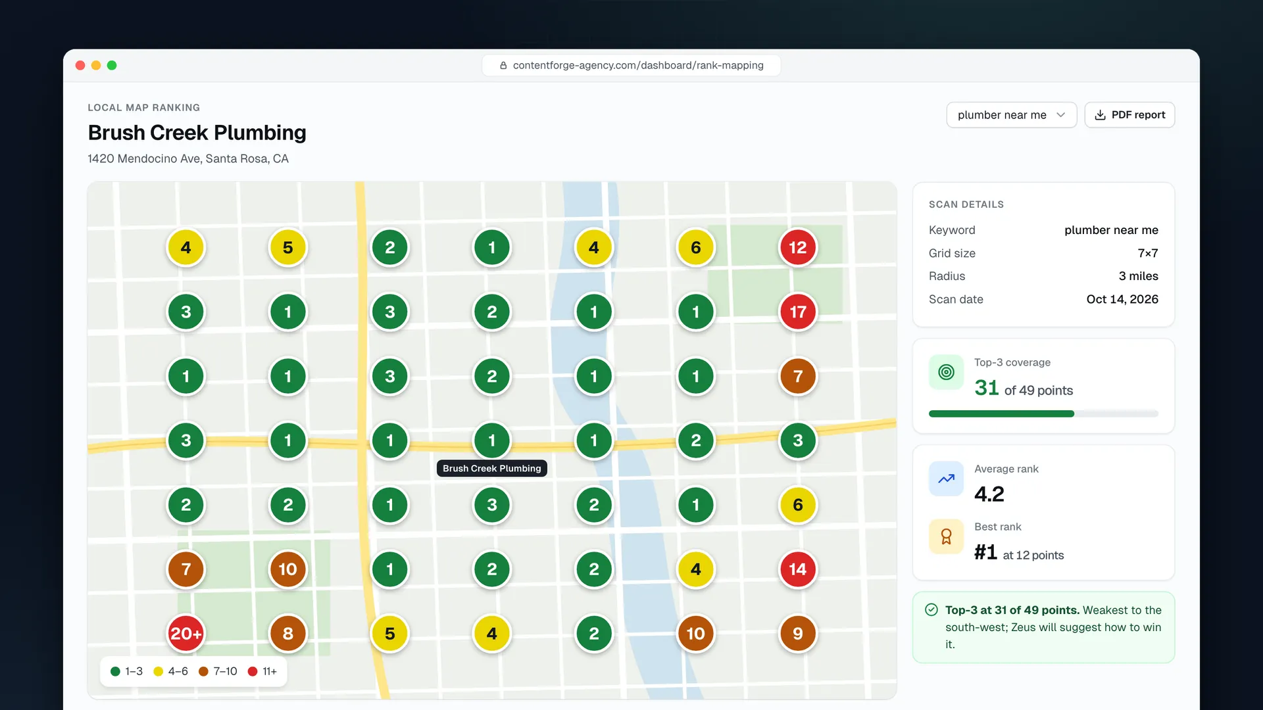Download the PDF report

click(1129, 115)
